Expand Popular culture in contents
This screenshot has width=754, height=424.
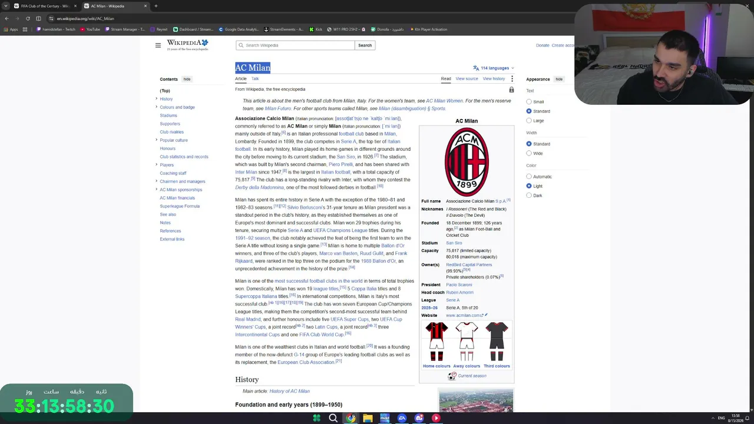click(157, 140)
